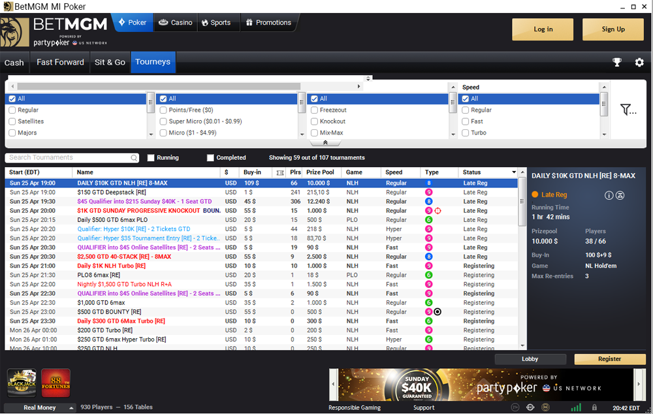Click the tournament info circle icon
The height and width of the screenshot is (414, 653).
pyautogui.click(x=609, y=195)
